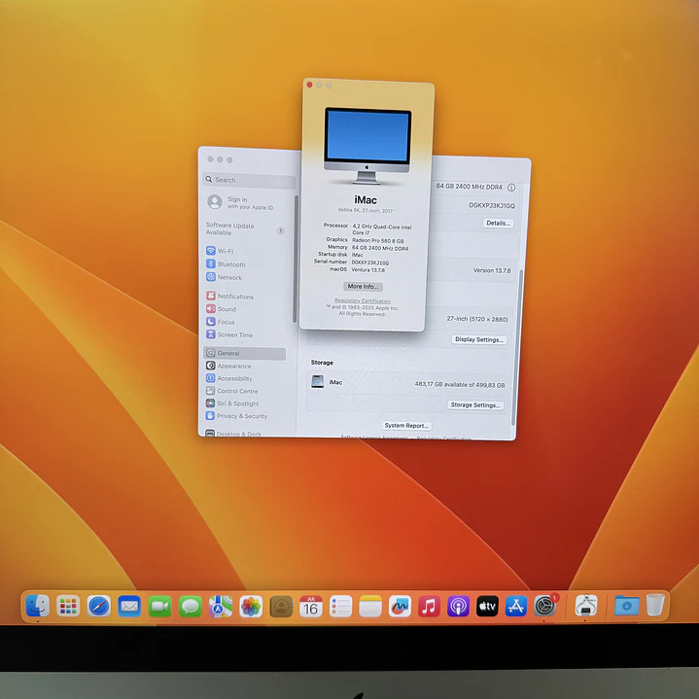The width and height of the screenshot is (699, 699).
Task: Click 4,2 GHz Quad-Core processor value
Action: (382, 229)
